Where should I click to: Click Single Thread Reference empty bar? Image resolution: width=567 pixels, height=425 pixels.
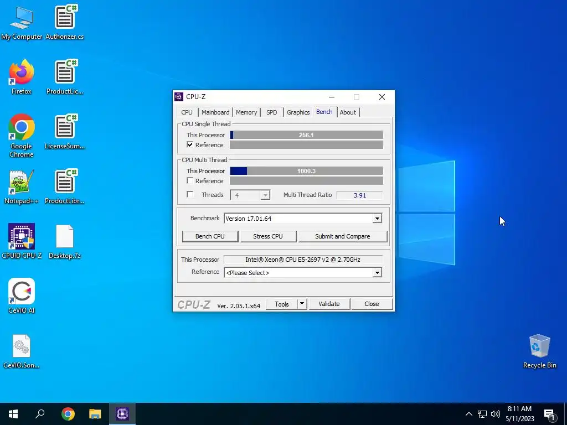(x=307, y=145)
